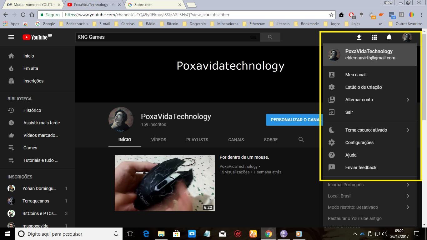Open the YouTube hamburger guide menu
Viewport: 427px width, 240px height.
click(11, 37)
